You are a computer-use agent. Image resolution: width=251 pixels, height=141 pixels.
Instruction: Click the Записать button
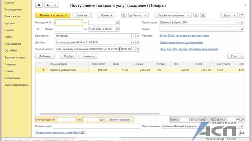[82, 15]
